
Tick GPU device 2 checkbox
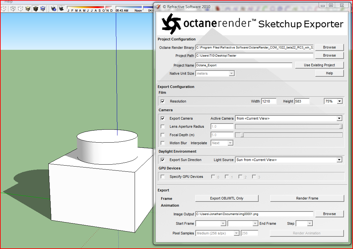[x=240, y=177]
